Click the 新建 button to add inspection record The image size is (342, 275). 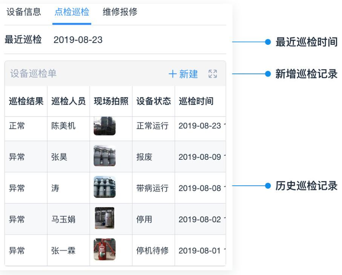(x=185, y=73)
